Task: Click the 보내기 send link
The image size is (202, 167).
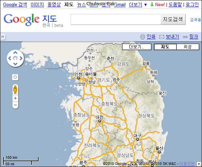Action: 172,37
